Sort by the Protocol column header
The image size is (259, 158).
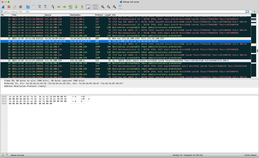click(99, 15)
